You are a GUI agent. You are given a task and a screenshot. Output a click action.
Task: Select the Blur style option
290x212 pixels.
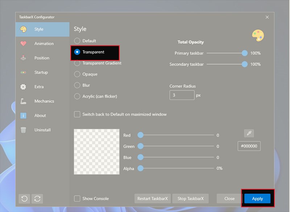coord(77,85)
